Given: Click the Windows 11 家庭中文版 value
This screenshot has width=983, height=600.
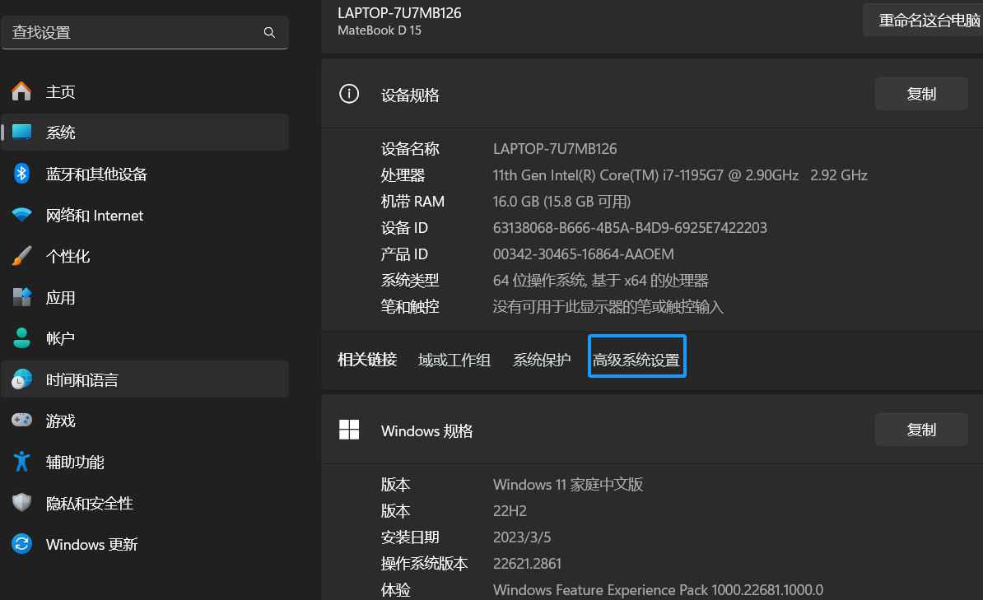Looking at the screenshot, I should pyautogui.click(x=568, y=485).
